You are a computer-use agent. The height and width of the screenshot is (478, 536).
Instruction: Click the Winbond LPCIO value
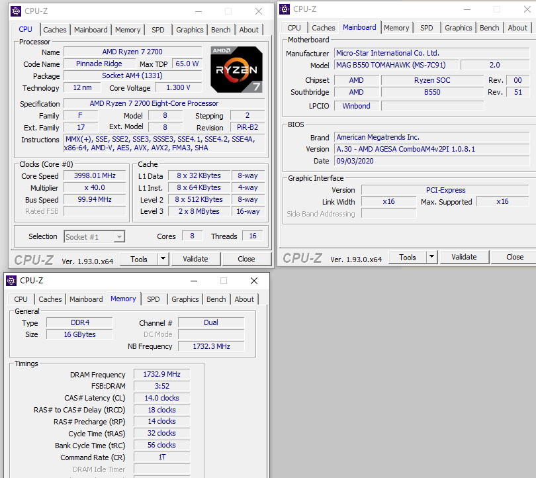click(357, 106)
